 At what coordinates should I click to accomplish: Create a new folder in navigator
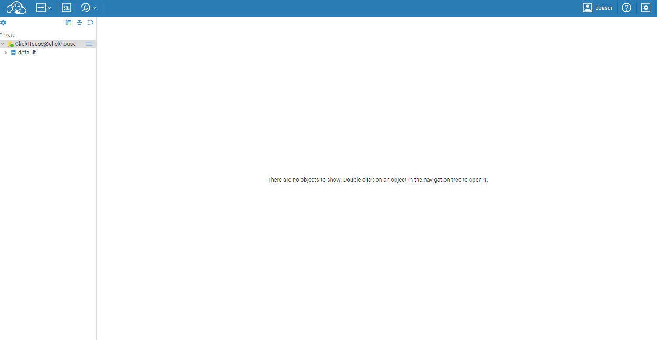click(x=68, y=23)
